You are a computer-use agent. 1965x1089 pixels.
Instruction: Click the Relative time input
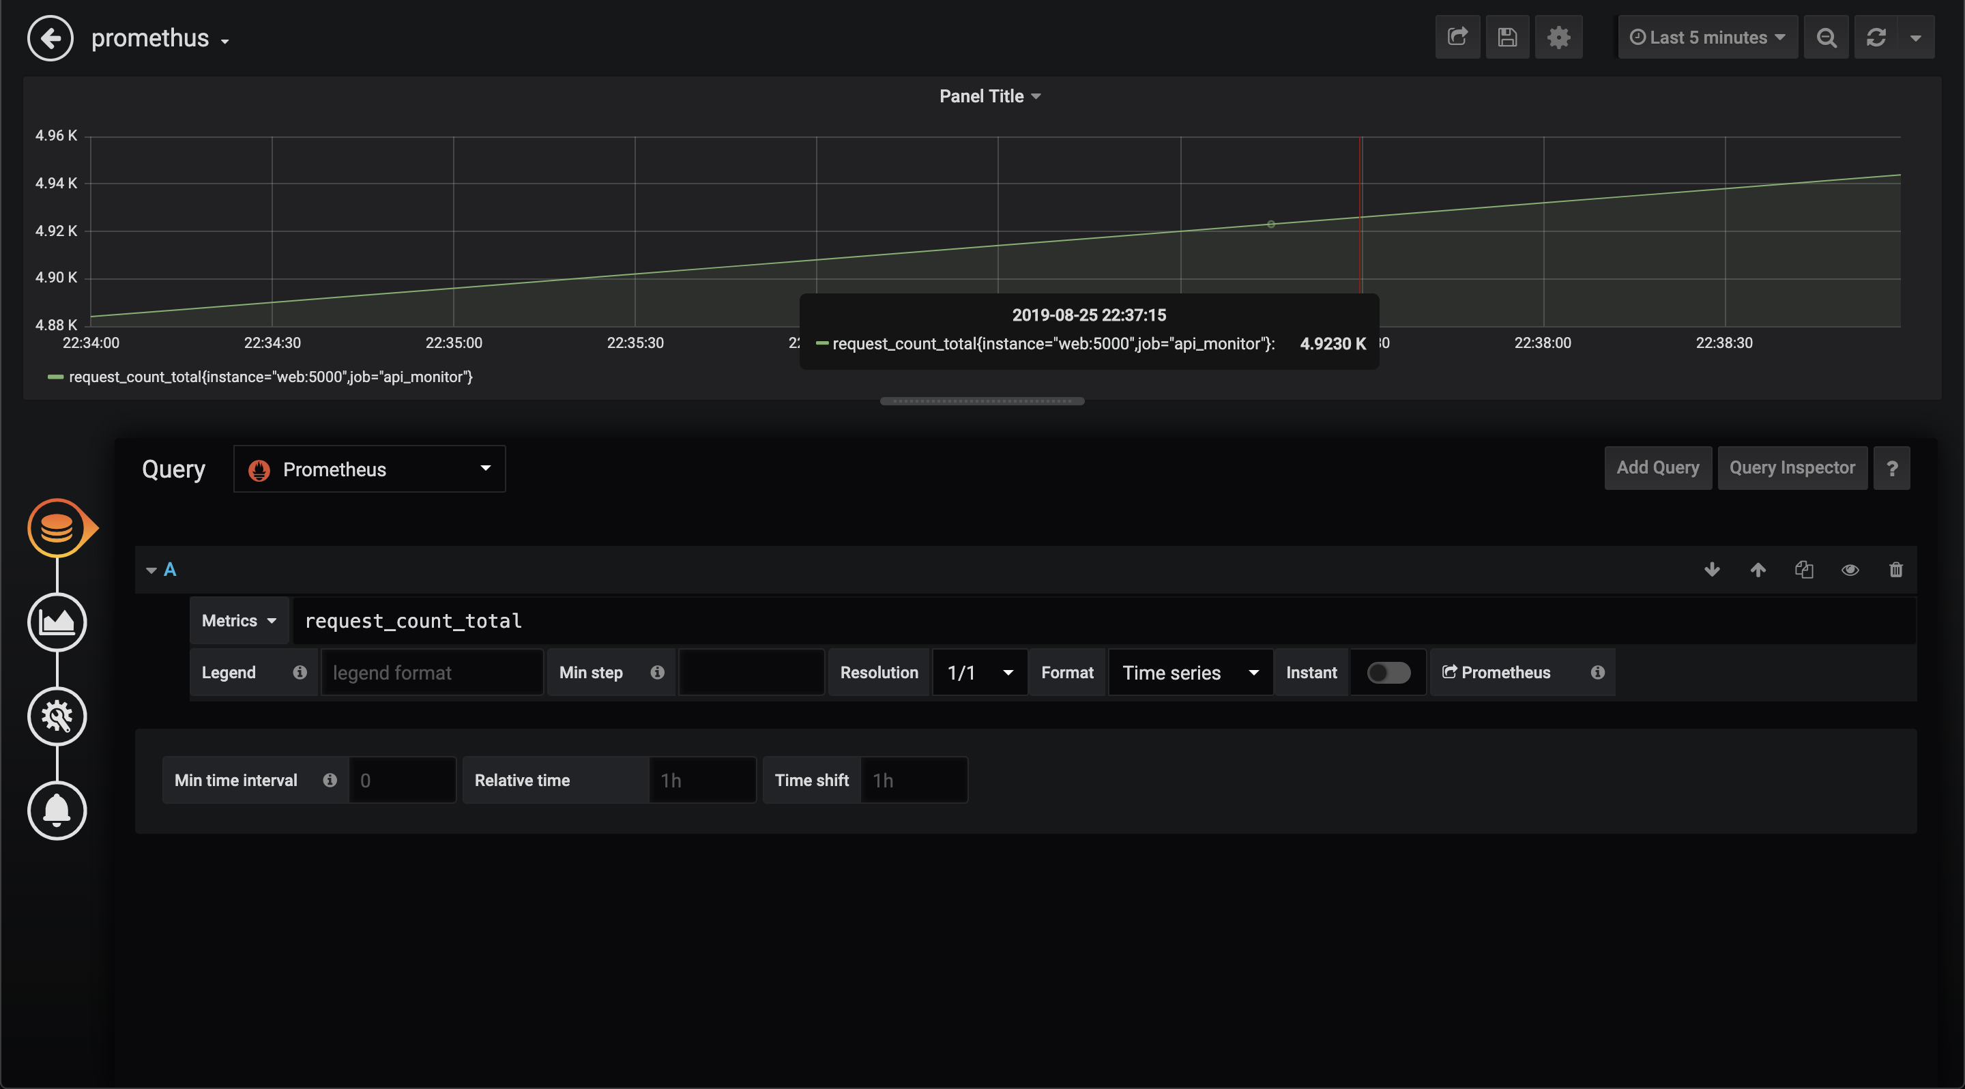pyautogui.click(x=702, y=780)
